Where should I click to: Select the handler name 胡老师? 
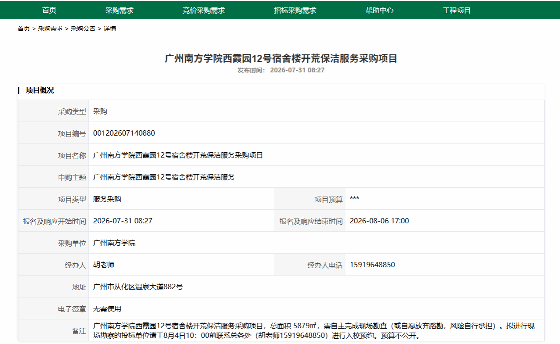(104, 265)
